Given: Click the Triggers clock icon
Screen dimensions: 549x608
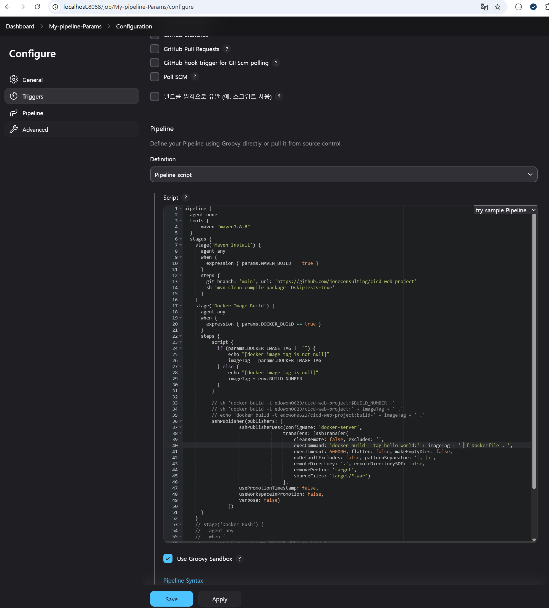Looking at the screenshot, I should (x=14, y=96).
